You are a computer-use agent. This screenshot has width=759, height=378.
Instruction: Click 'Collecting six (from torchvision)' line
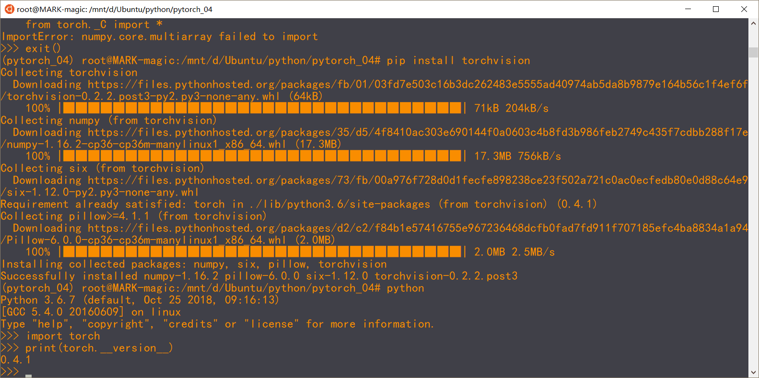[103, 168]
